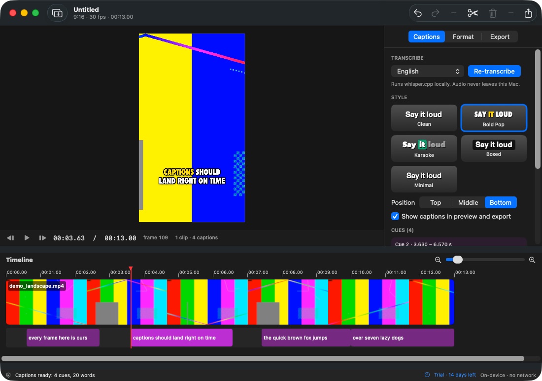Switch to the Format tab
Image resolution: width=542 pixels, height=381 pixels.
463,37
